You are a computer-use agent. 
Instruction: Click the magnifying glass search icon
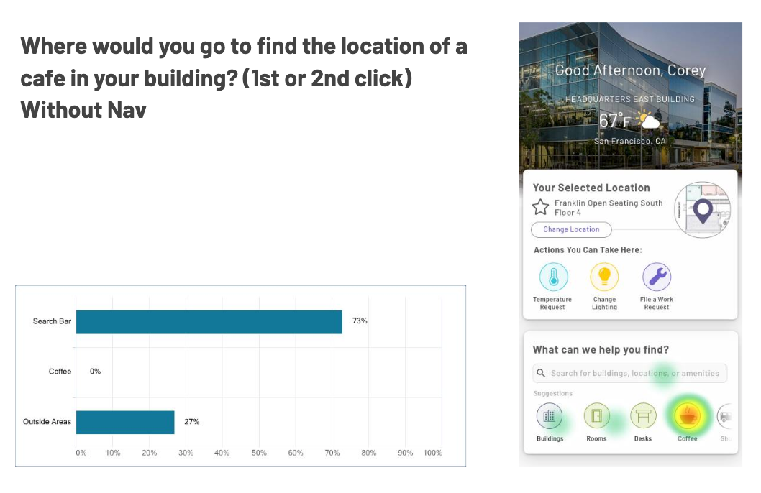(x=541, y=374)
